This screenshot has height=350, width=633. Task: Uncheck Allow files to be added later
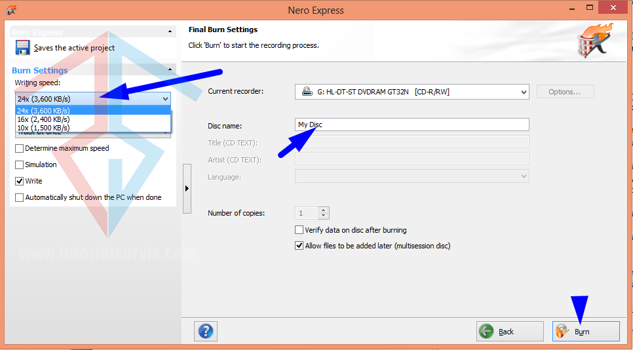coord(299,245)
